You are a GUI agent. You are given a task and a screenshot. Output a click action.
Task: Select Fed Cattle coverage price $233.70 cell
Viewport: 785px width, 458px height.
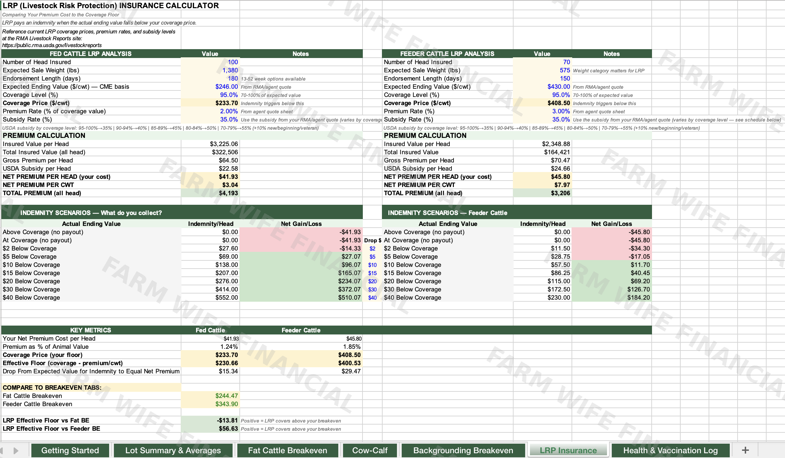pyautogui.click(x=210, y=103)
